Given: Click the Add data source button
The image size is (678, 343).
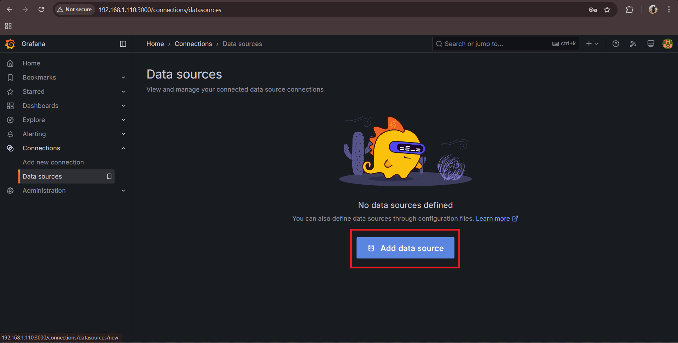Looking at the screenshot, I should 405,248.
